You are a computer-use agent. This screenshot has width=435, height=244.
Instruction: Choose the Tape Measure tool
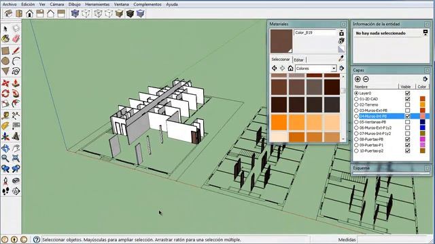click(x=5, y=115)
